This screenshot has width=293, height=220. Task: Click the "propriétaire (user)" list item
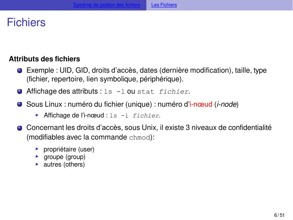(69, 149)
